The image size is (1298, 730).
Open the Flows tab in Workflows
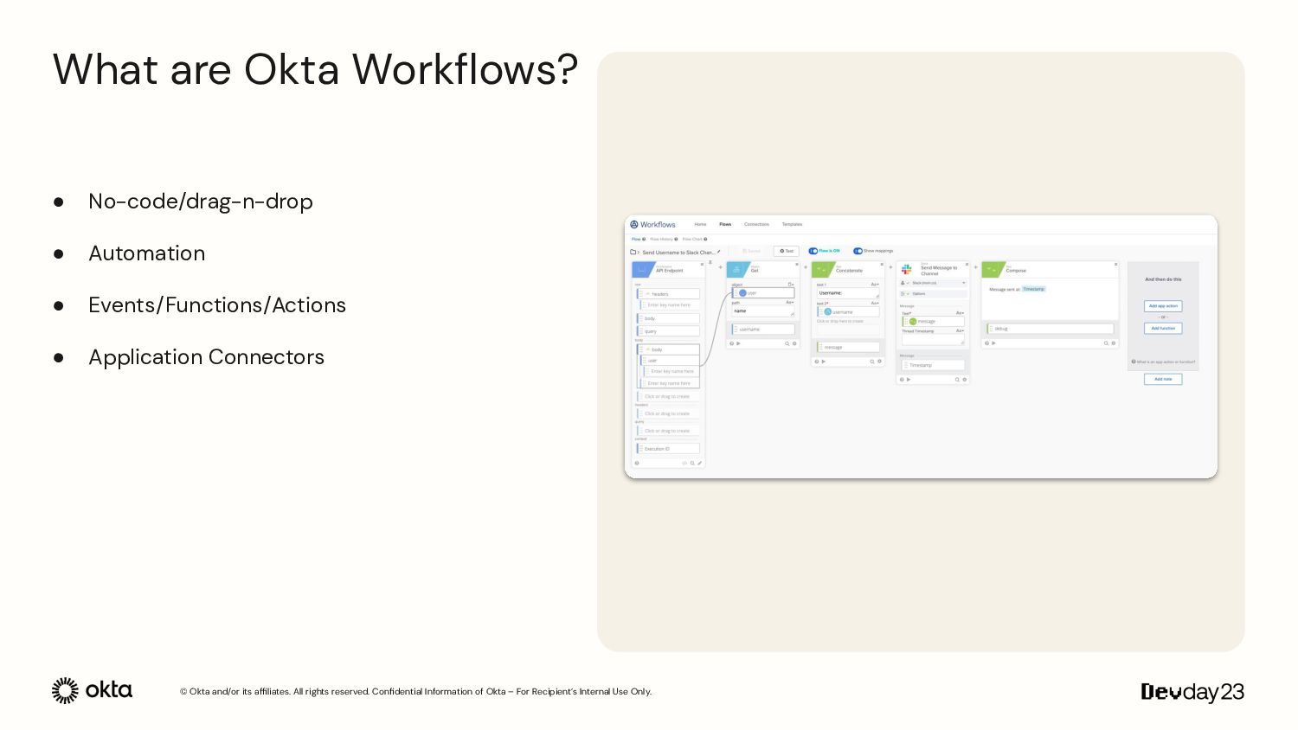coord(725,224)
